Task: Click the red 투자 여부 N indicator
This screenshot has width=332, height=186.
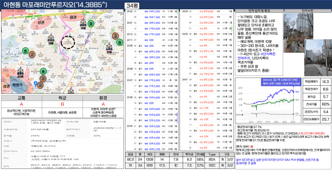Action: (x=252, y=147)
